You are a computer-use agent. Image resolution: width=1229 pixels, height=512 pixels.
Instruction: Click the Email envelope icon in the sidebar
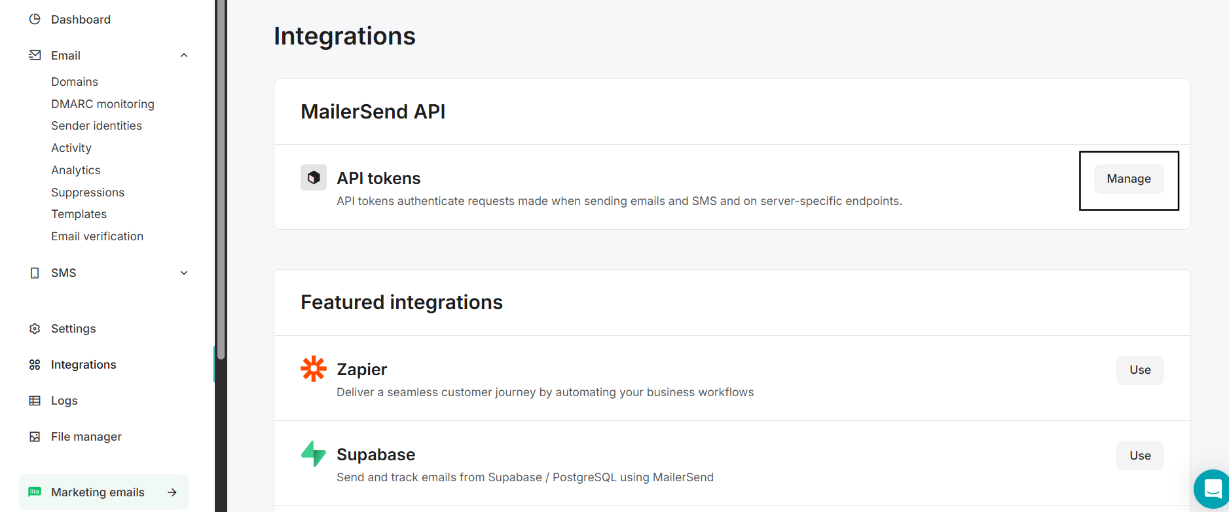(35, 55)
